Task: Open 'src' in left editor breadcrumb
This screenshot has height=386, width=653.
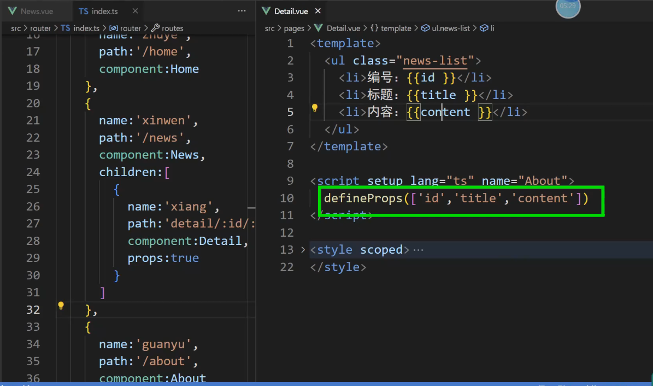Action: [16, 28]
